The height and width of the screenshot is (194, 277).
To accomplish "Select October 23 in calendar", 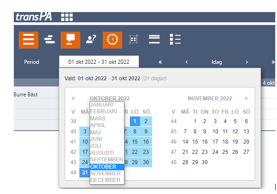I will click(146, 152).
